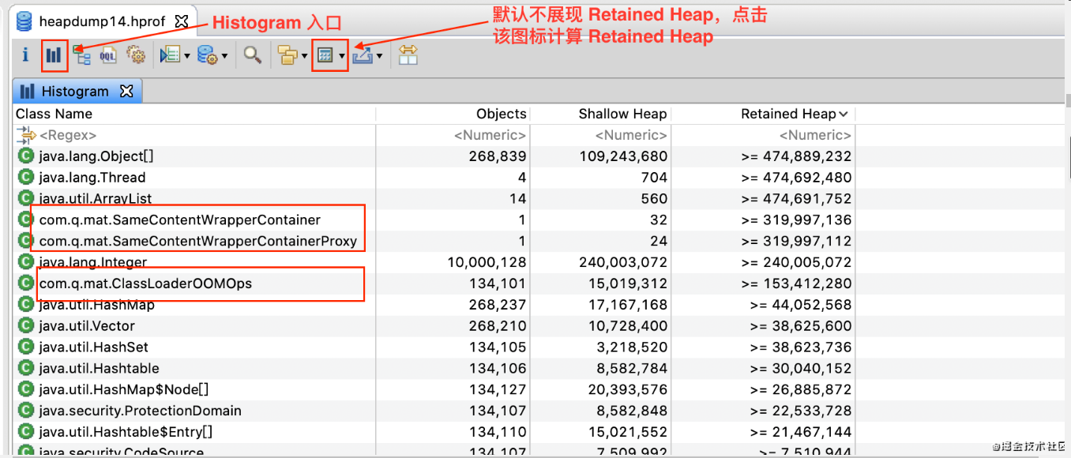
Task: Click the Calculate Retained Size calculator icon
Action: coord(325,55)
